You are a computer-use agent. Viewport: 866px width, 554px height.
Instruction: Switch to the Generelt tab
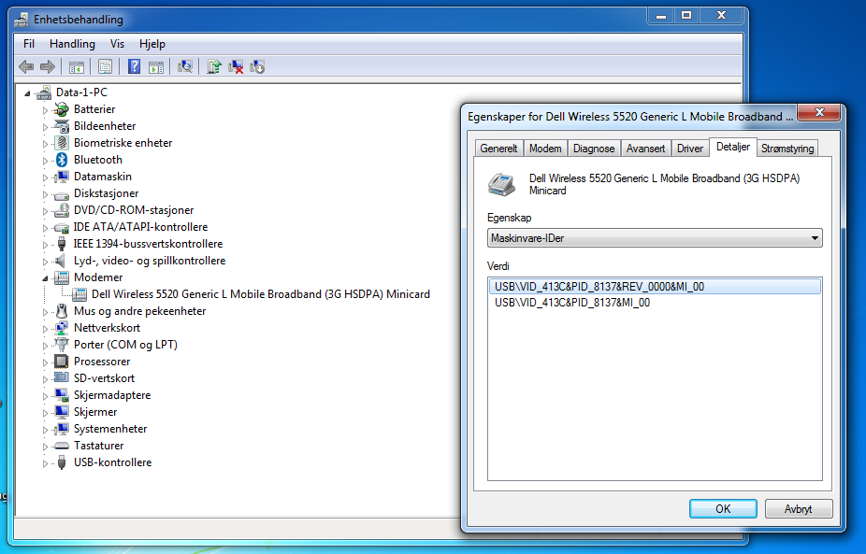(498, 149)
